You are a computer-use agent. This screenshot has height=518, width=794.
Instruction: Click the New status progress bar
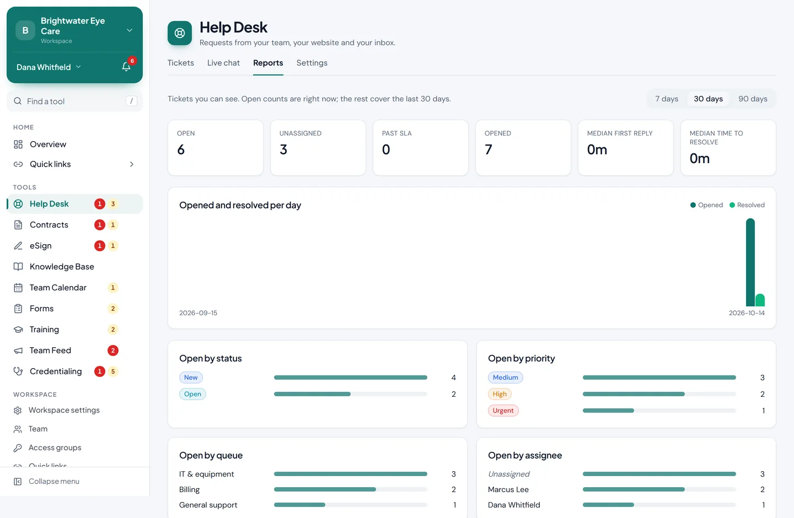coord(351,377)
